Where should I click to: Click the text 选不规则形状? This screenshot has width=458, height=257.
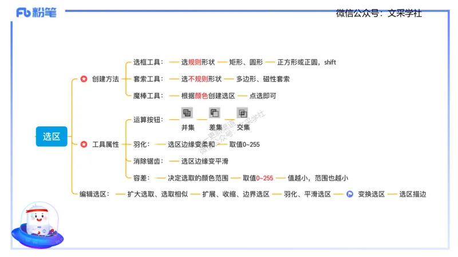202,79
